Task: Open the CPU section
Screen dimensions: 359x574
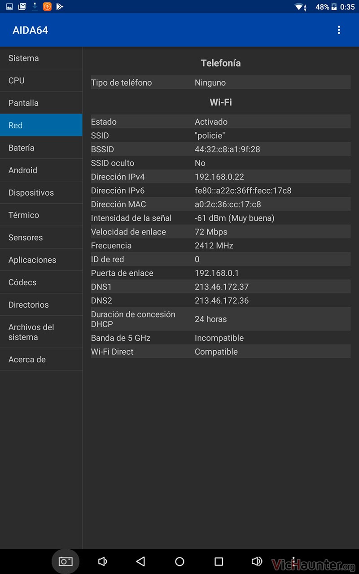Action: pyautogui.click(x=41, y=80)
